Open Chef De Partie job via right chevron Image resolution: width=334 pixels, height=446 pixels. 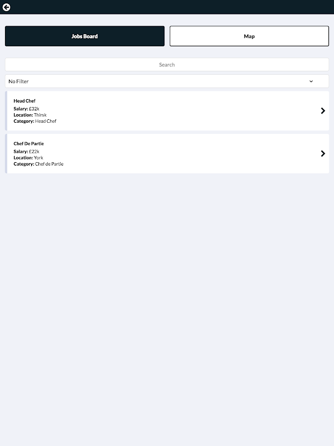click(x=323, y=154)
